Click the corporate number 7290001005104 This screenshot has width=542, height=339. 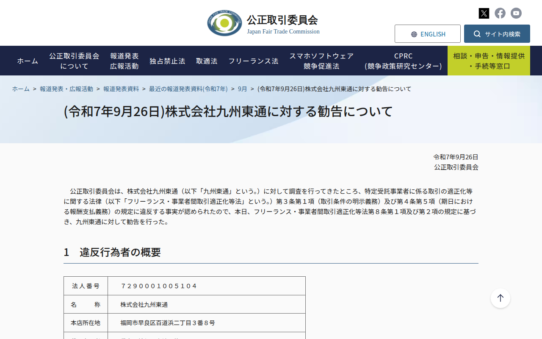point(159,286)
